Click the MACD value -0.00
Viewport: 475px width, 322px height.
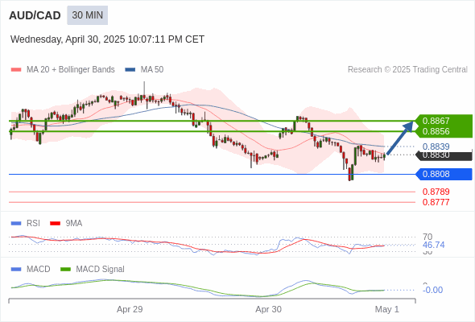(432, 290)
